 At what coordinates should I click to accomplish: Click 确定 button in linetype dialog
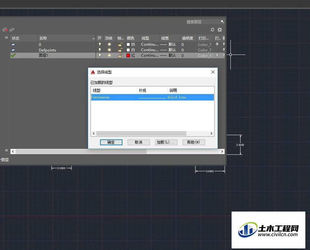click(x=111, y=142)
